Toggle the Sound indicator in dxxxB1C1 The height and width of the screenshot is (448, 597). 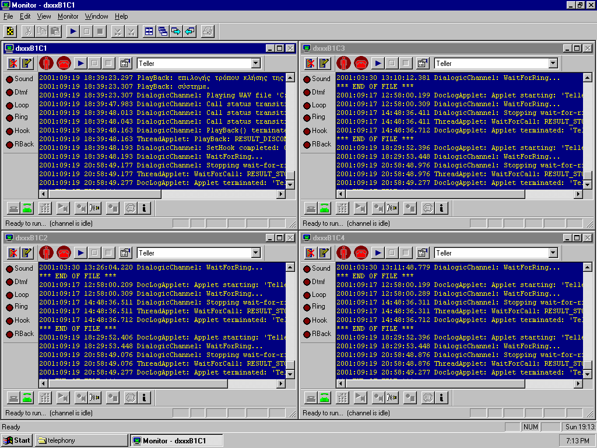(10, 79)
